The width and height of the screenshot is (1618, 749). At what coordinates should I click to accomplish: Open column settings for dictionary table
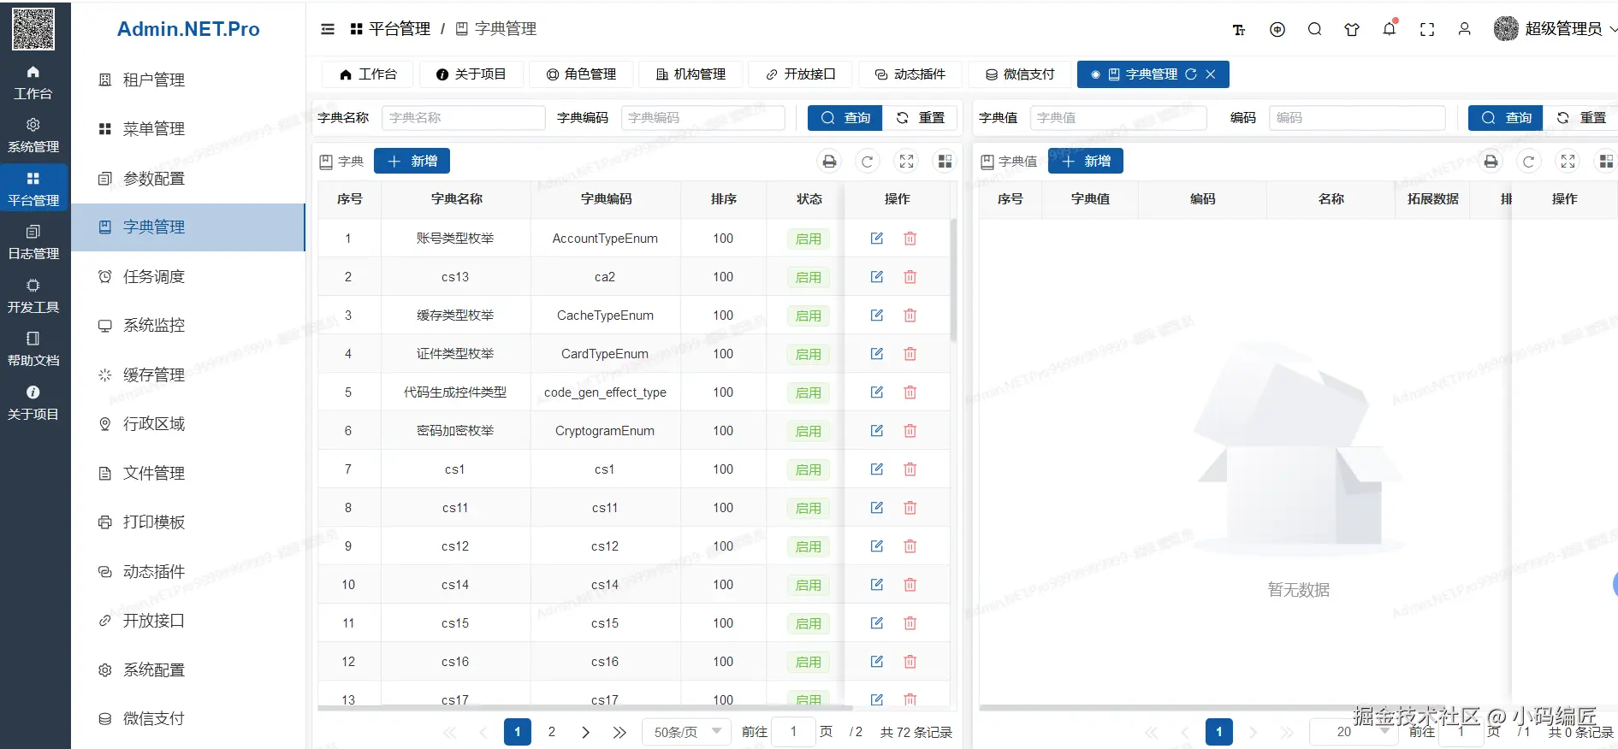(x=945, y=162)
